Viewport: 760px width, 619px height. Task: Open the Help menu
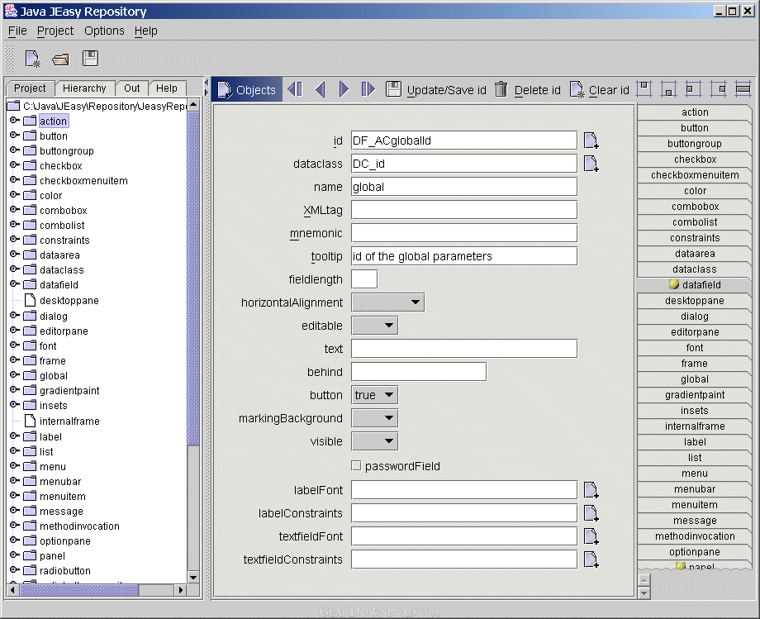(146, 31)
